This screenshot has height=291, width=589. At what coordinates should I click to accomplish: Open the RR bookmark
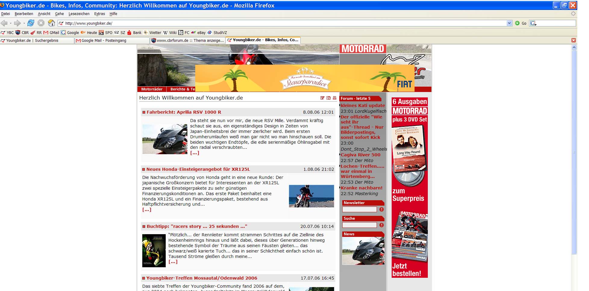(36, 32)
